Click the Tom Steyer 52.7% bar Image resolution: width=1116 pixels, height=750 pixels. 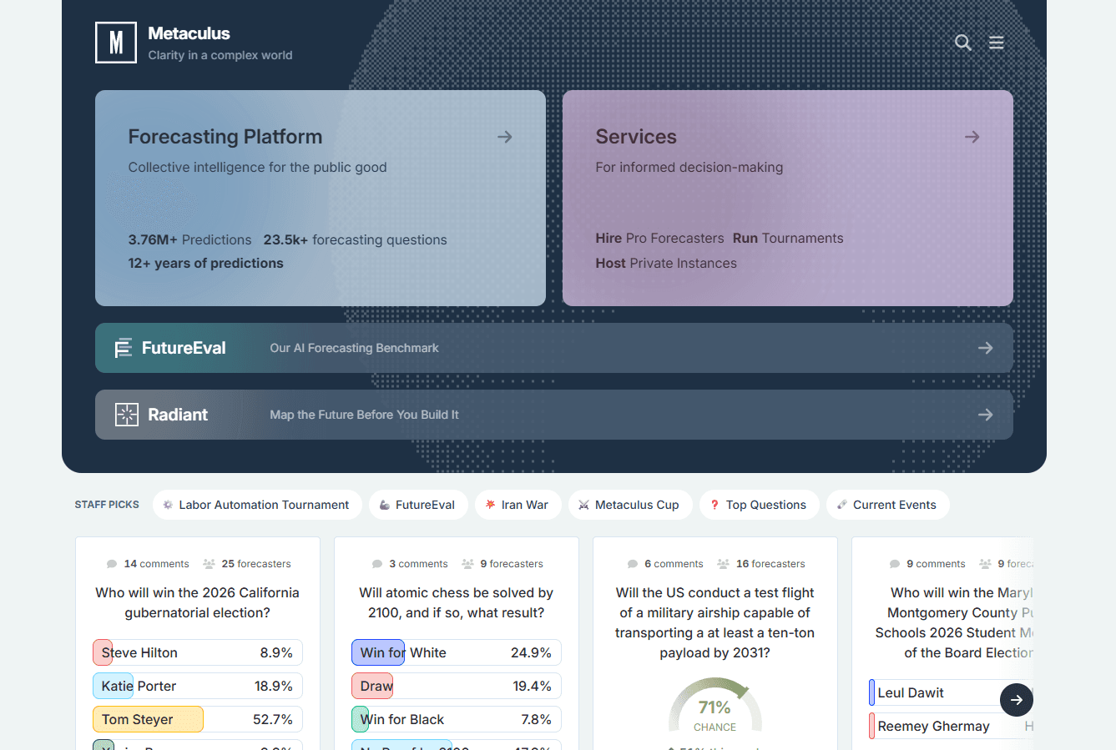[198, 719]
